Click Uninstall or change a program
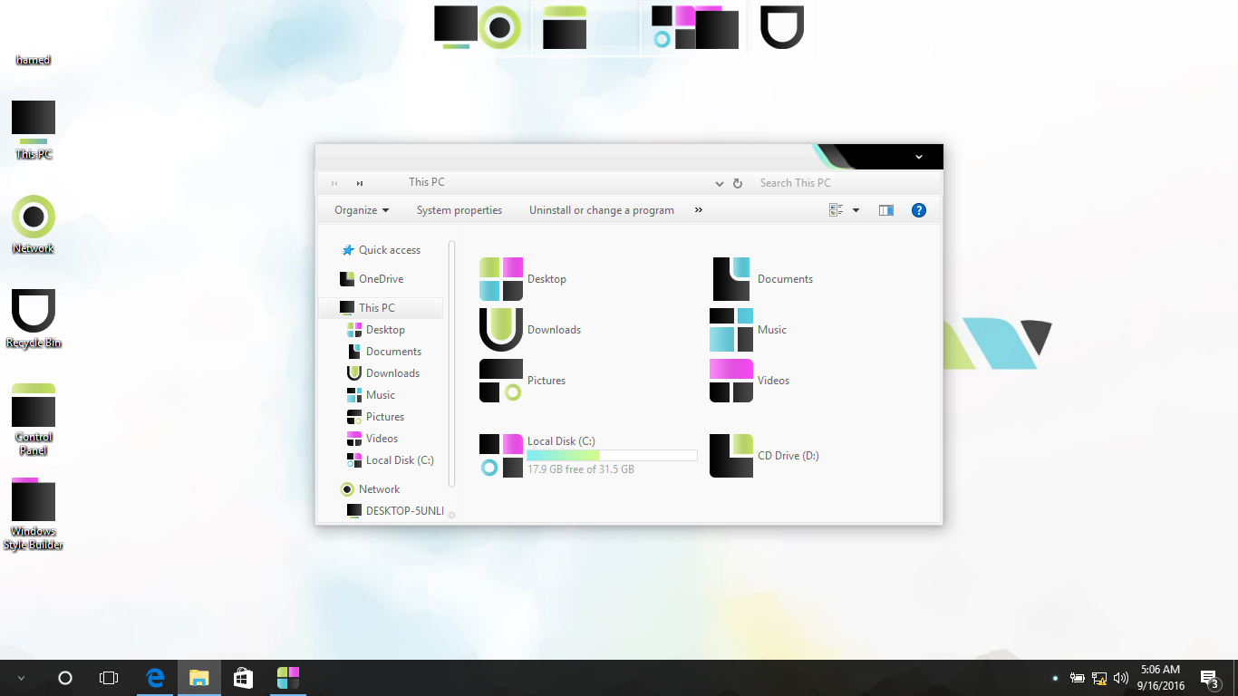 pos(601,210)
